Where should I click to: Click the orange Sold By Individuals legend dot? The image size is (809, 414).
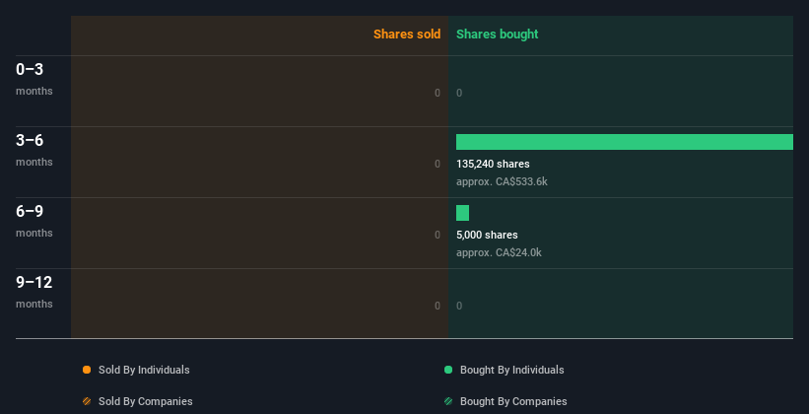[87, 370]
